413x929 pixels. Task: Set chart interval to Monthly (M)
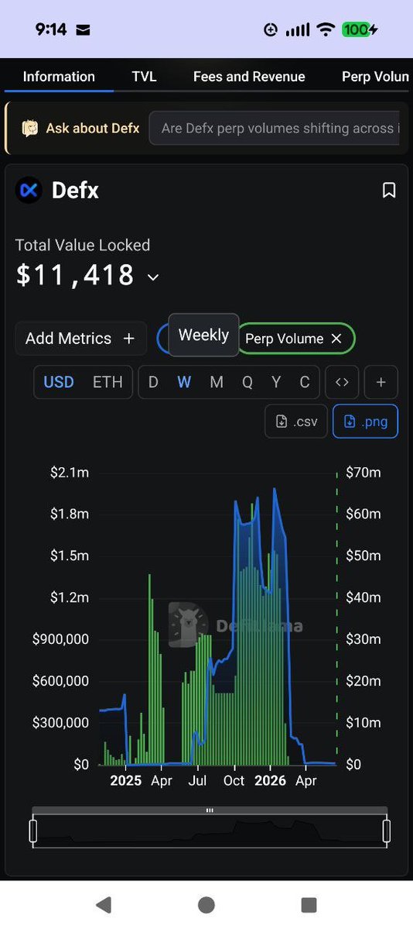click(217, 382)
